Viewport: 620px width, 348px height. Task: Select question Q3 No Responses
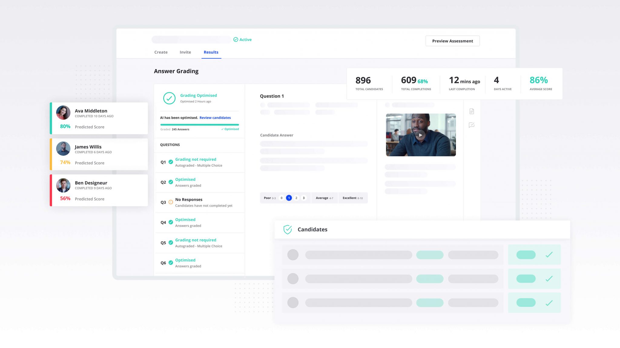(200, 203)
